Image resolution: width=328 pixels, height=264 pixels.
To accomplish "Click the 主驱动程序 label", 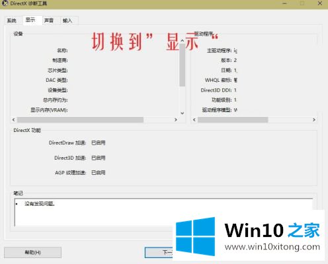I will click(x=220, y=51).
